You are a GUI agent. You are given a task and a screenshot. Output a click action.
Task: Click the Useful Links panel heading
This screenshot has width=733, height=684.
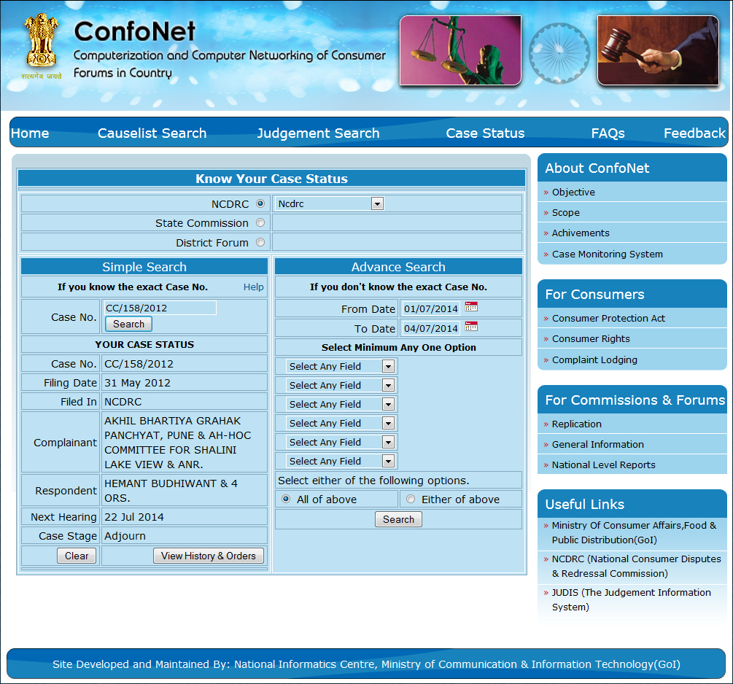point(584,505)
